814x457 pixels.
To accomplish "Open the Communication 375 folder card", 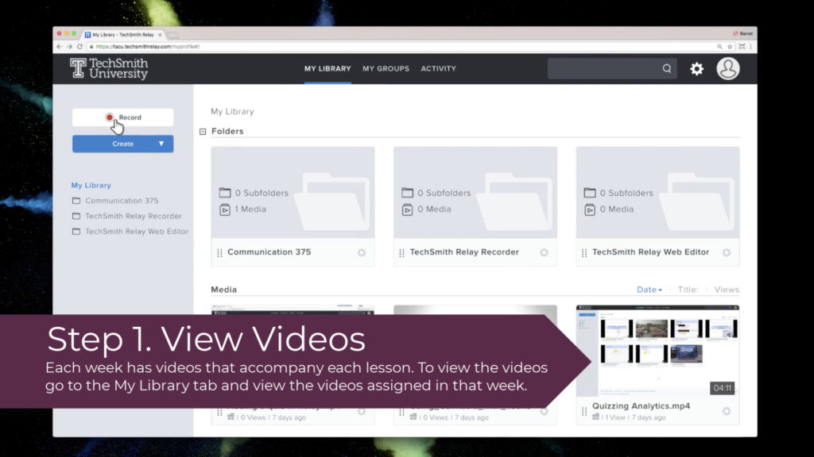I will pyautogui.click(x=293, y=206).
